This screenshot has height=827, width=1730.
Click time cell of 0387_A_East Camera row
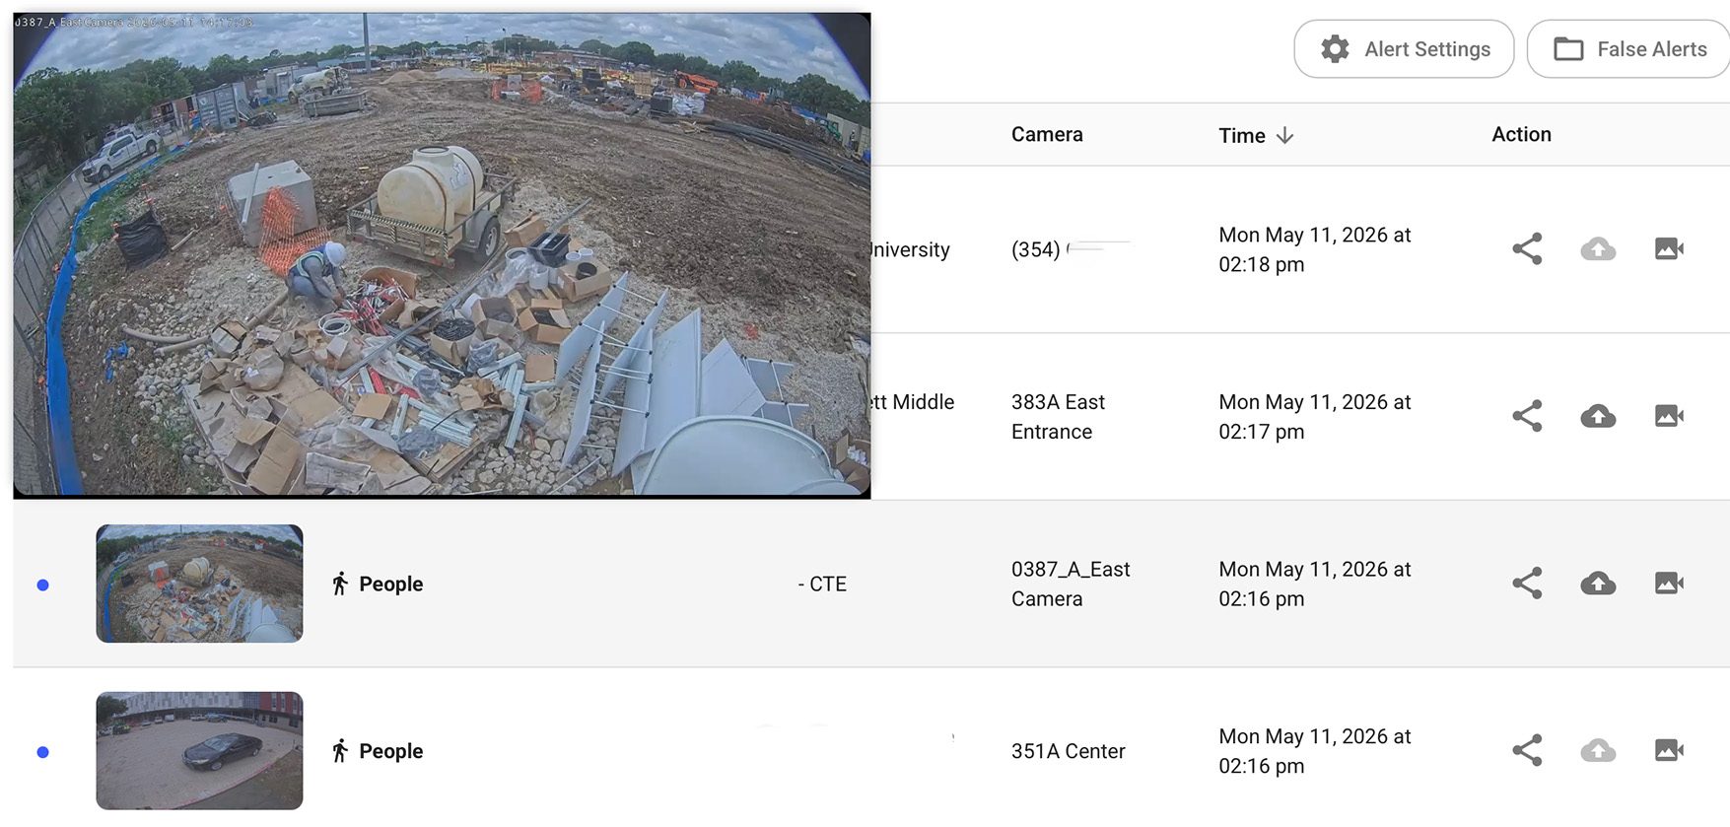1315,584
